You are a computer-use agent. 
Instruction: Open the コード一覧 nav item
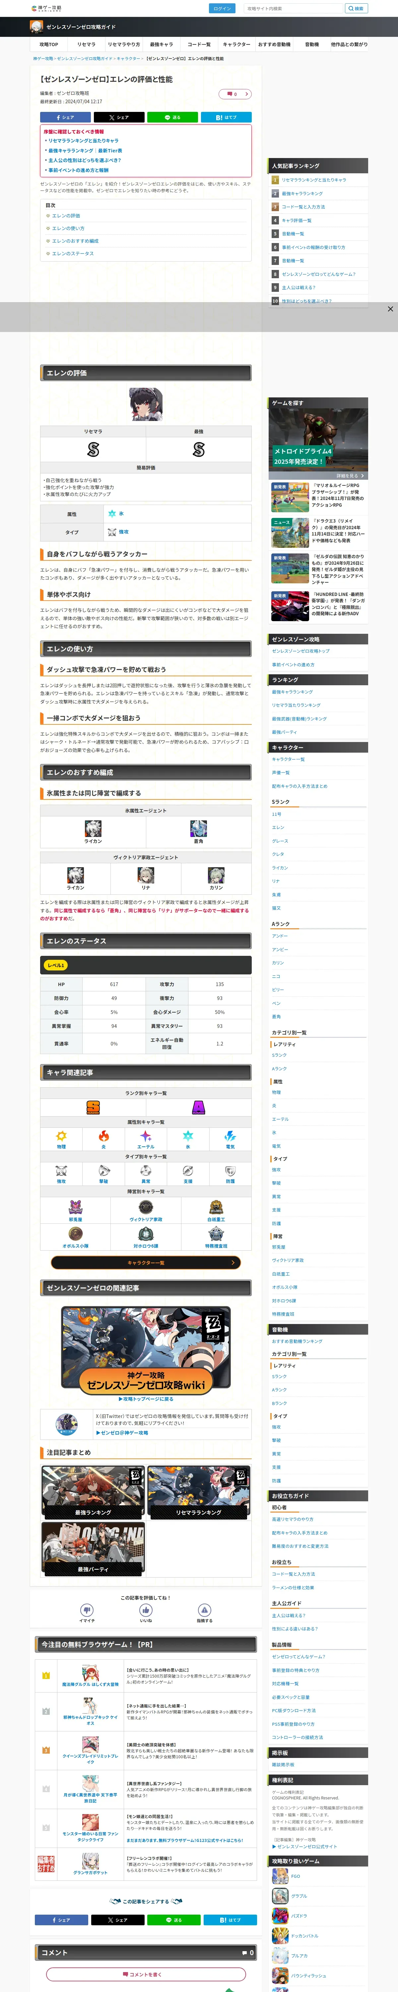[199, 44]
